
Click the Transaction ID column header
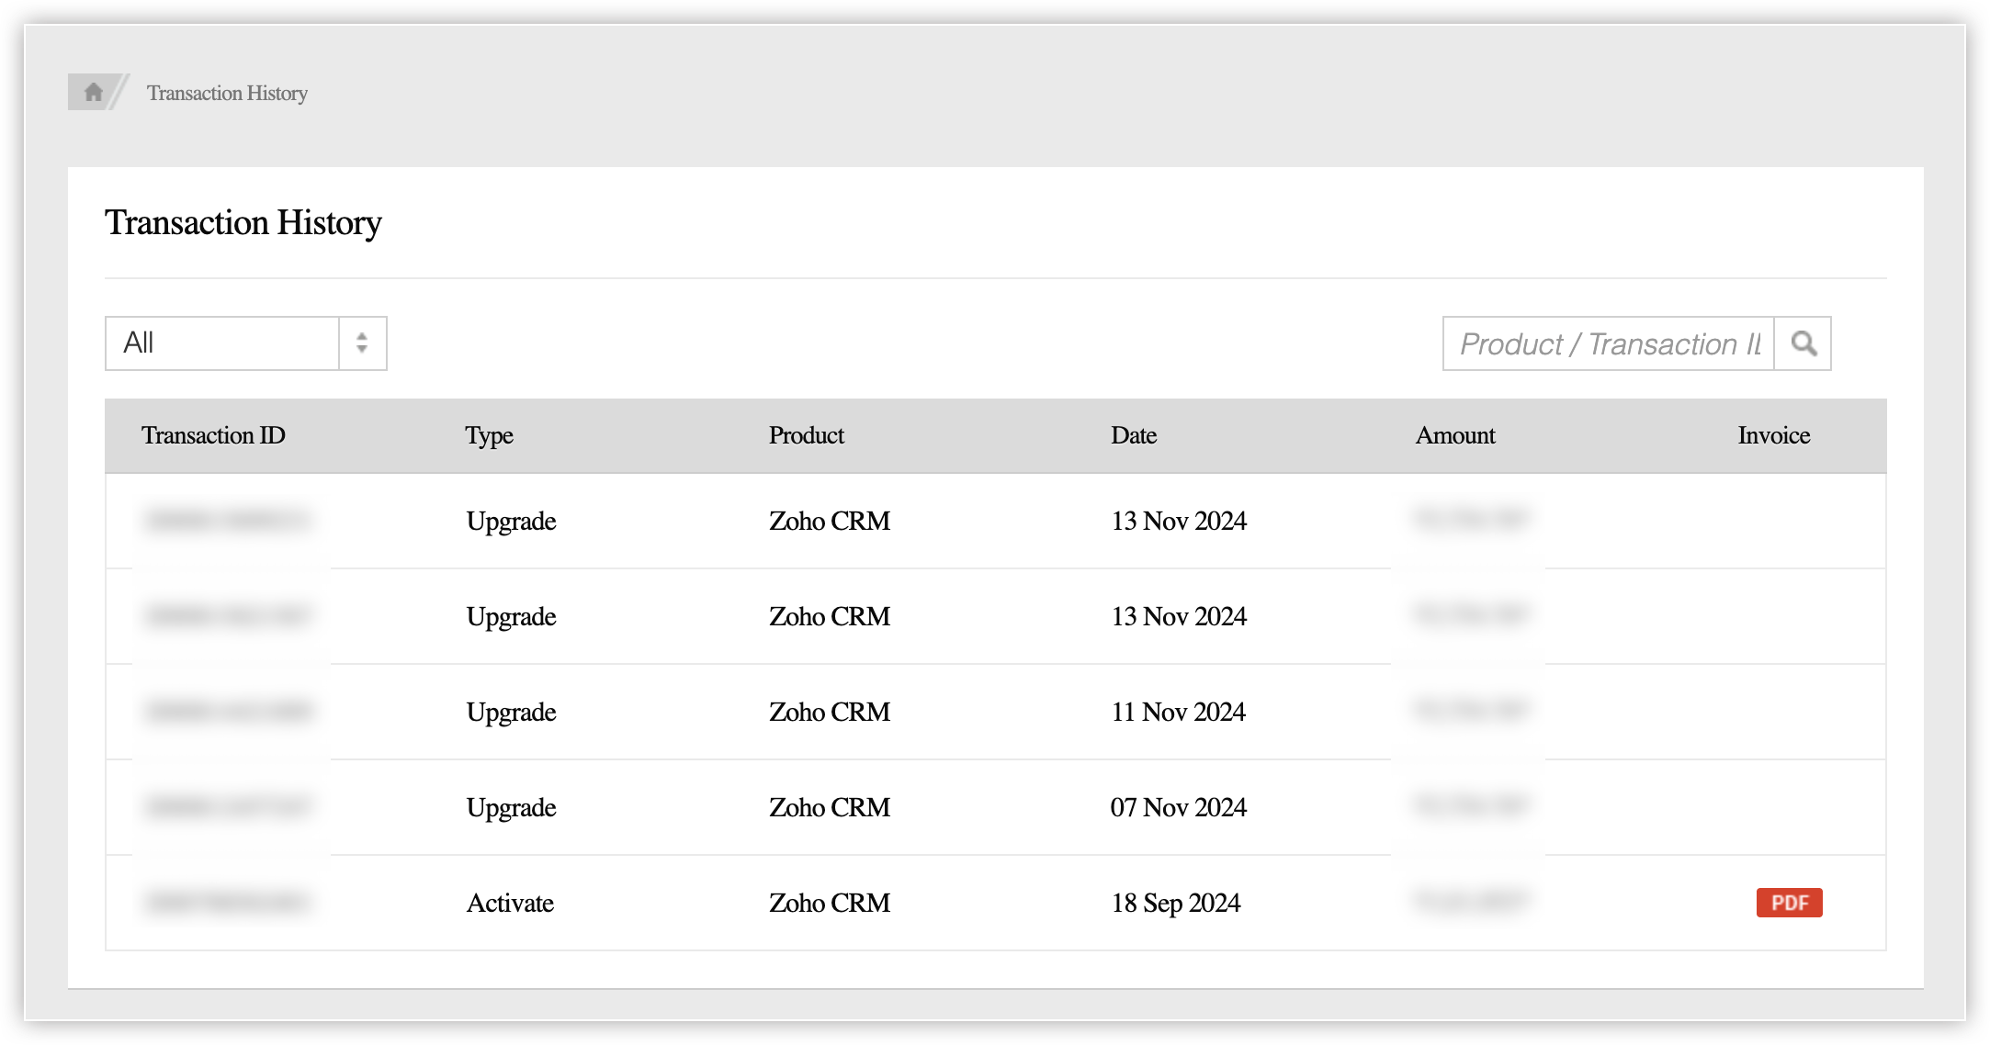click(x=213, y=435)
